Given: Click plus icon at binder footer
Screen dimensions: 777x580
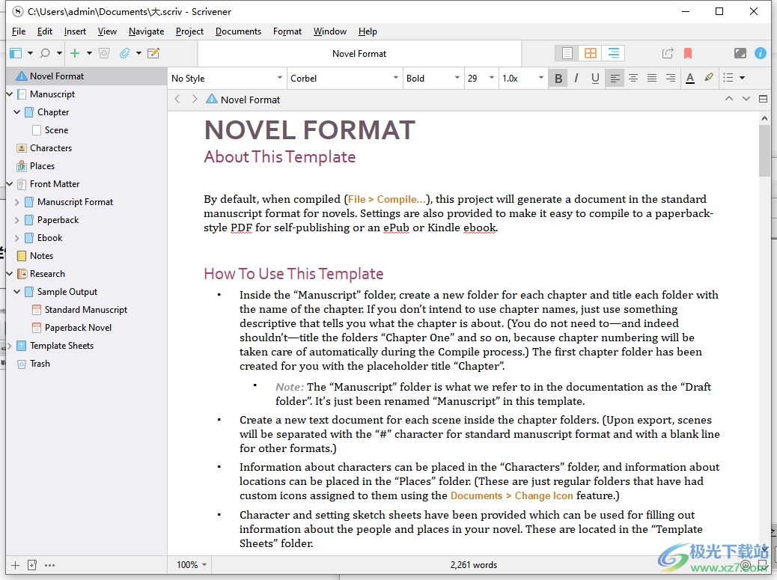Looking at the screenshot, I should (x=16, y=564).
